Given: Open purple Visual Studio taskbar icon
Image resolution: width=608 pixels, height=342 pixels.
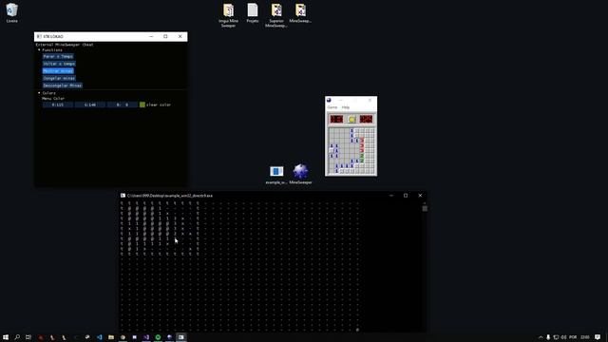Looking at the screenshot, I should click(146, 337).
